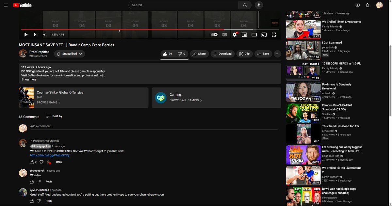Switch to miniplayer mode
The image size is (392, 206).
(x=244, y=35)
